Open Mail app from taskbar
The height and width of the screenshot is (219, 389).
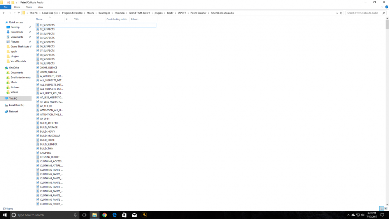tap(134, 215)
